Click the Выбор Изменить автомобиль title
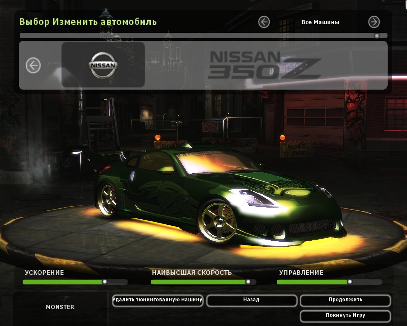Screen dimensions: 407x326 (88, 22)
